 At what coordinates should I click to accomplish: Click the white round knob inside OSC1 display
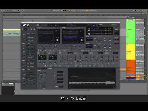57,40
